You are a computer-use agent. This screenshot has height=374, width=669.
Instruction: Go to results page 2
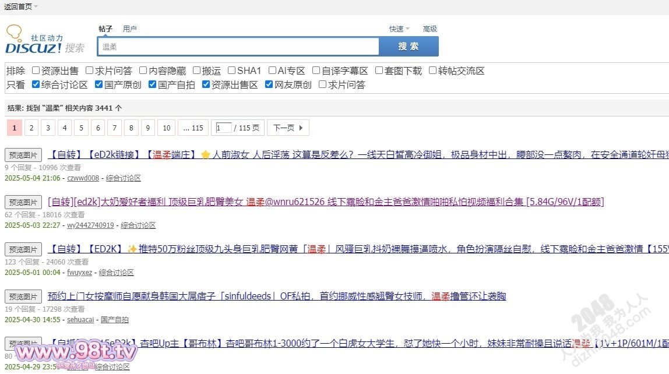click(x=31, y=128)
